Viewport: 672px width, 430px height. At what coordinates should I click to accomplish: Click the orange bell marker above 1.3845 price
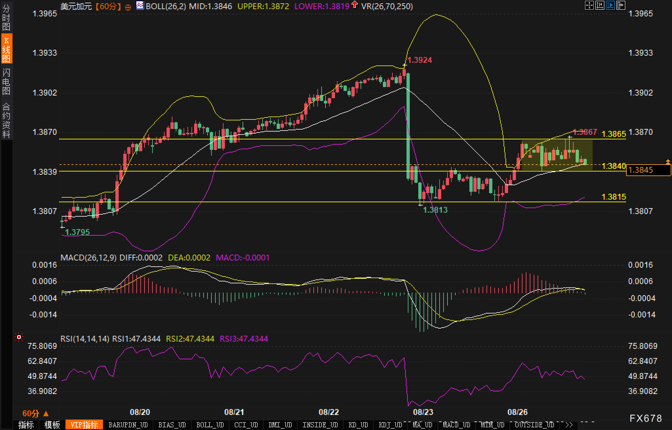point(668,161)
